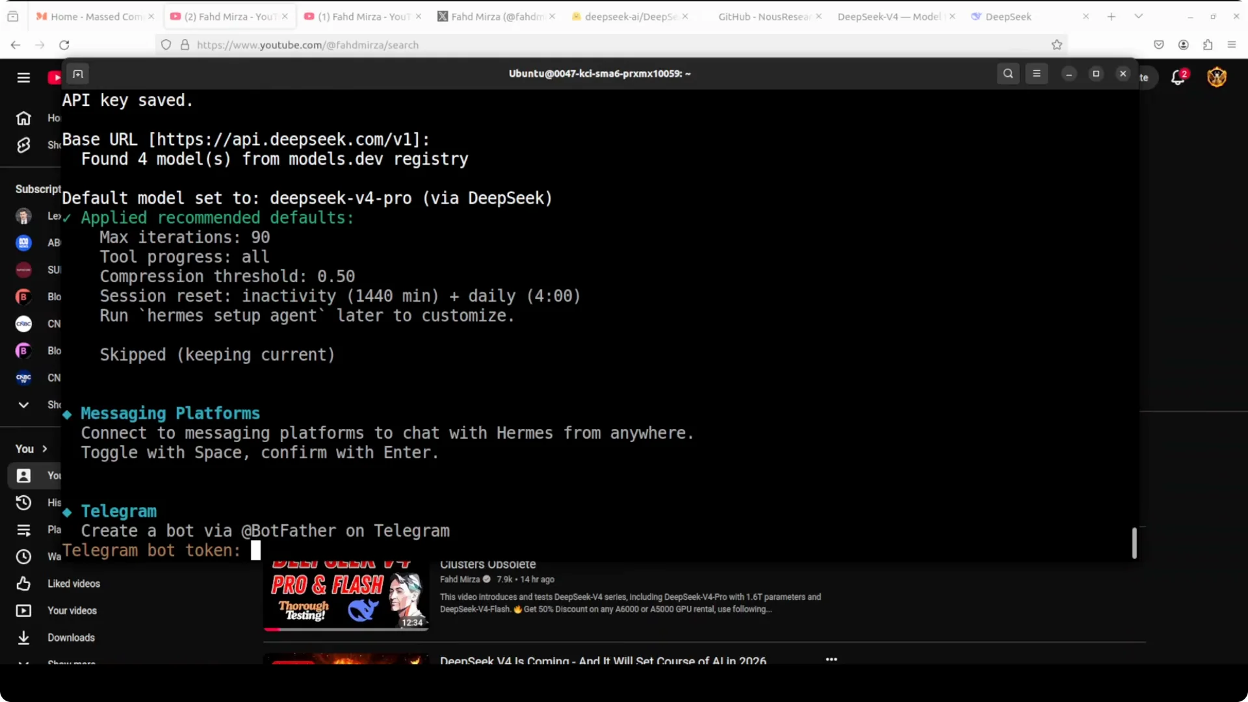The width and height of the screenshot is (1248, 702).
Task: Open the Pocket save icon
Action: [x=1159, y=45]
